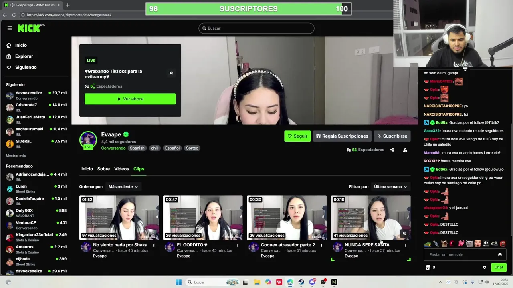The width and height of the screenshot is (513, 288).
Task: Click the Español tag
Action: (x=172, y=148)
